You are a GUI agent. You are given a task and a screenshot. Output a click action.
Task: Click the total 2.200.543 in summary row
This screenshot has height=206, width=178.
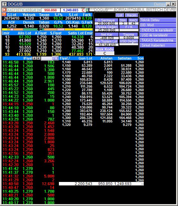coord(83,184)
